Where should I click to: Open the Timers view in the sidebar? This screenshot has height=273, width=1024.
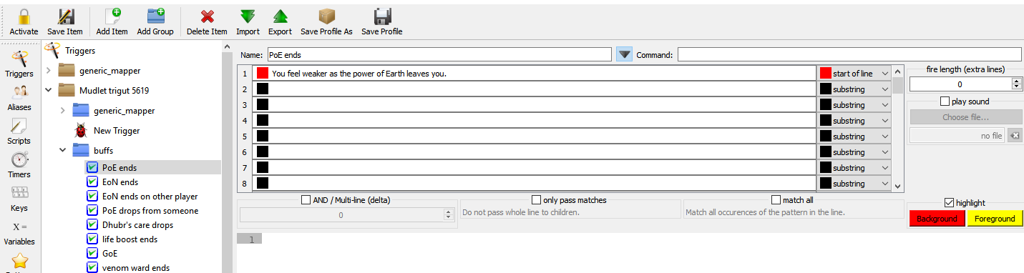[19, 165]
